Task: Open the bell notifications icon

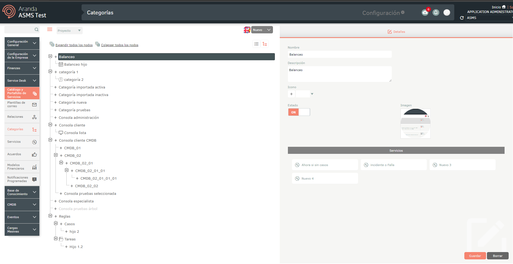Action: pos(436,12)
